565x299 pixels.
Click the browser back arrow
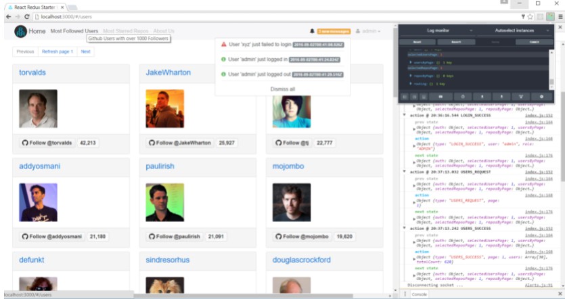7,16
